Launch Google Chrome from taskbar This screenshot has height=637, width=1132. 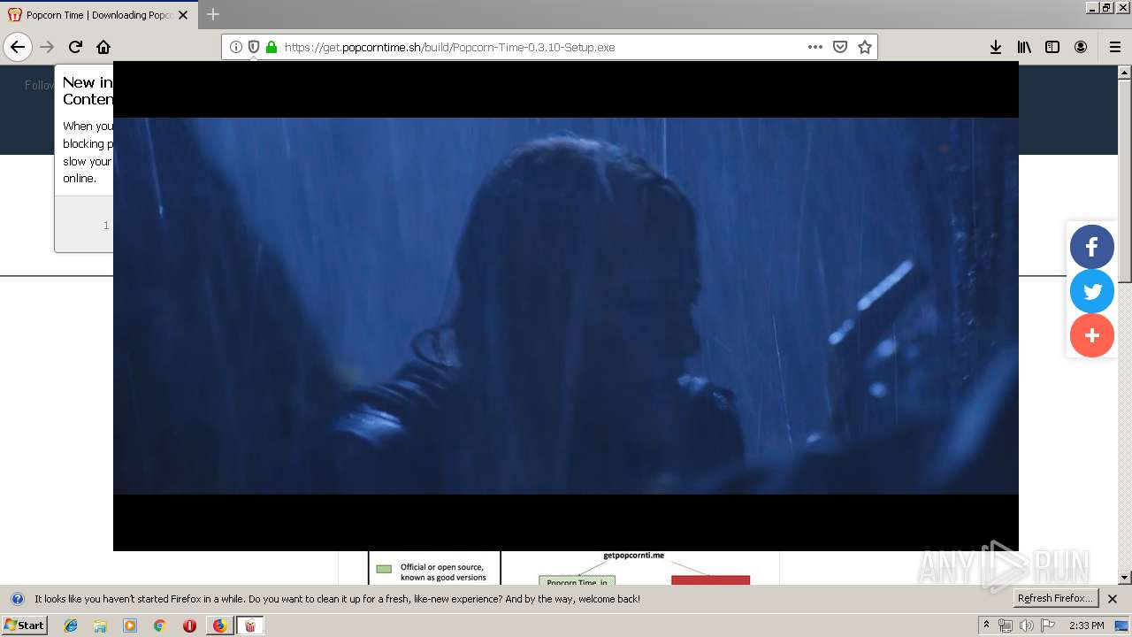point(159,625)
